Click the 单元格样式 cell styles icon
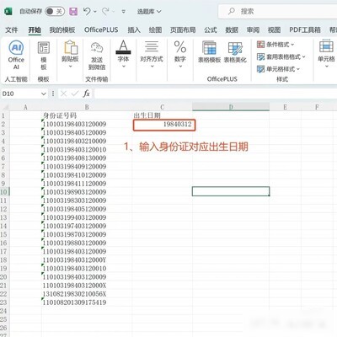This screenshot has height=337, width=337. 260,69
